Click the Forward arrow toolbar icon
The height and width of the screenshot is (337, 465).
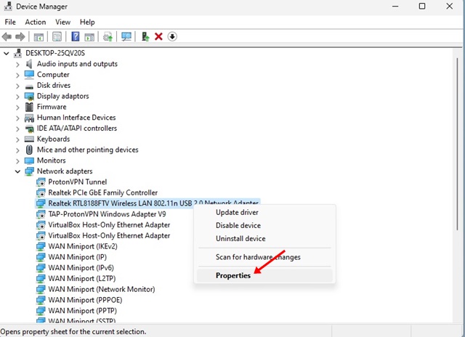coord(20,37)
